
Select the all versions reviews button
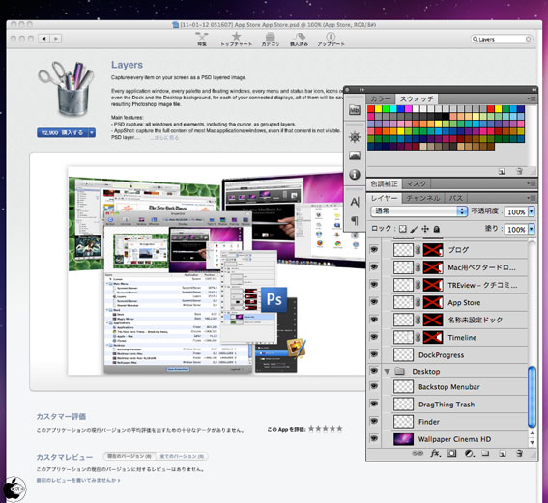tap(182, 456)
